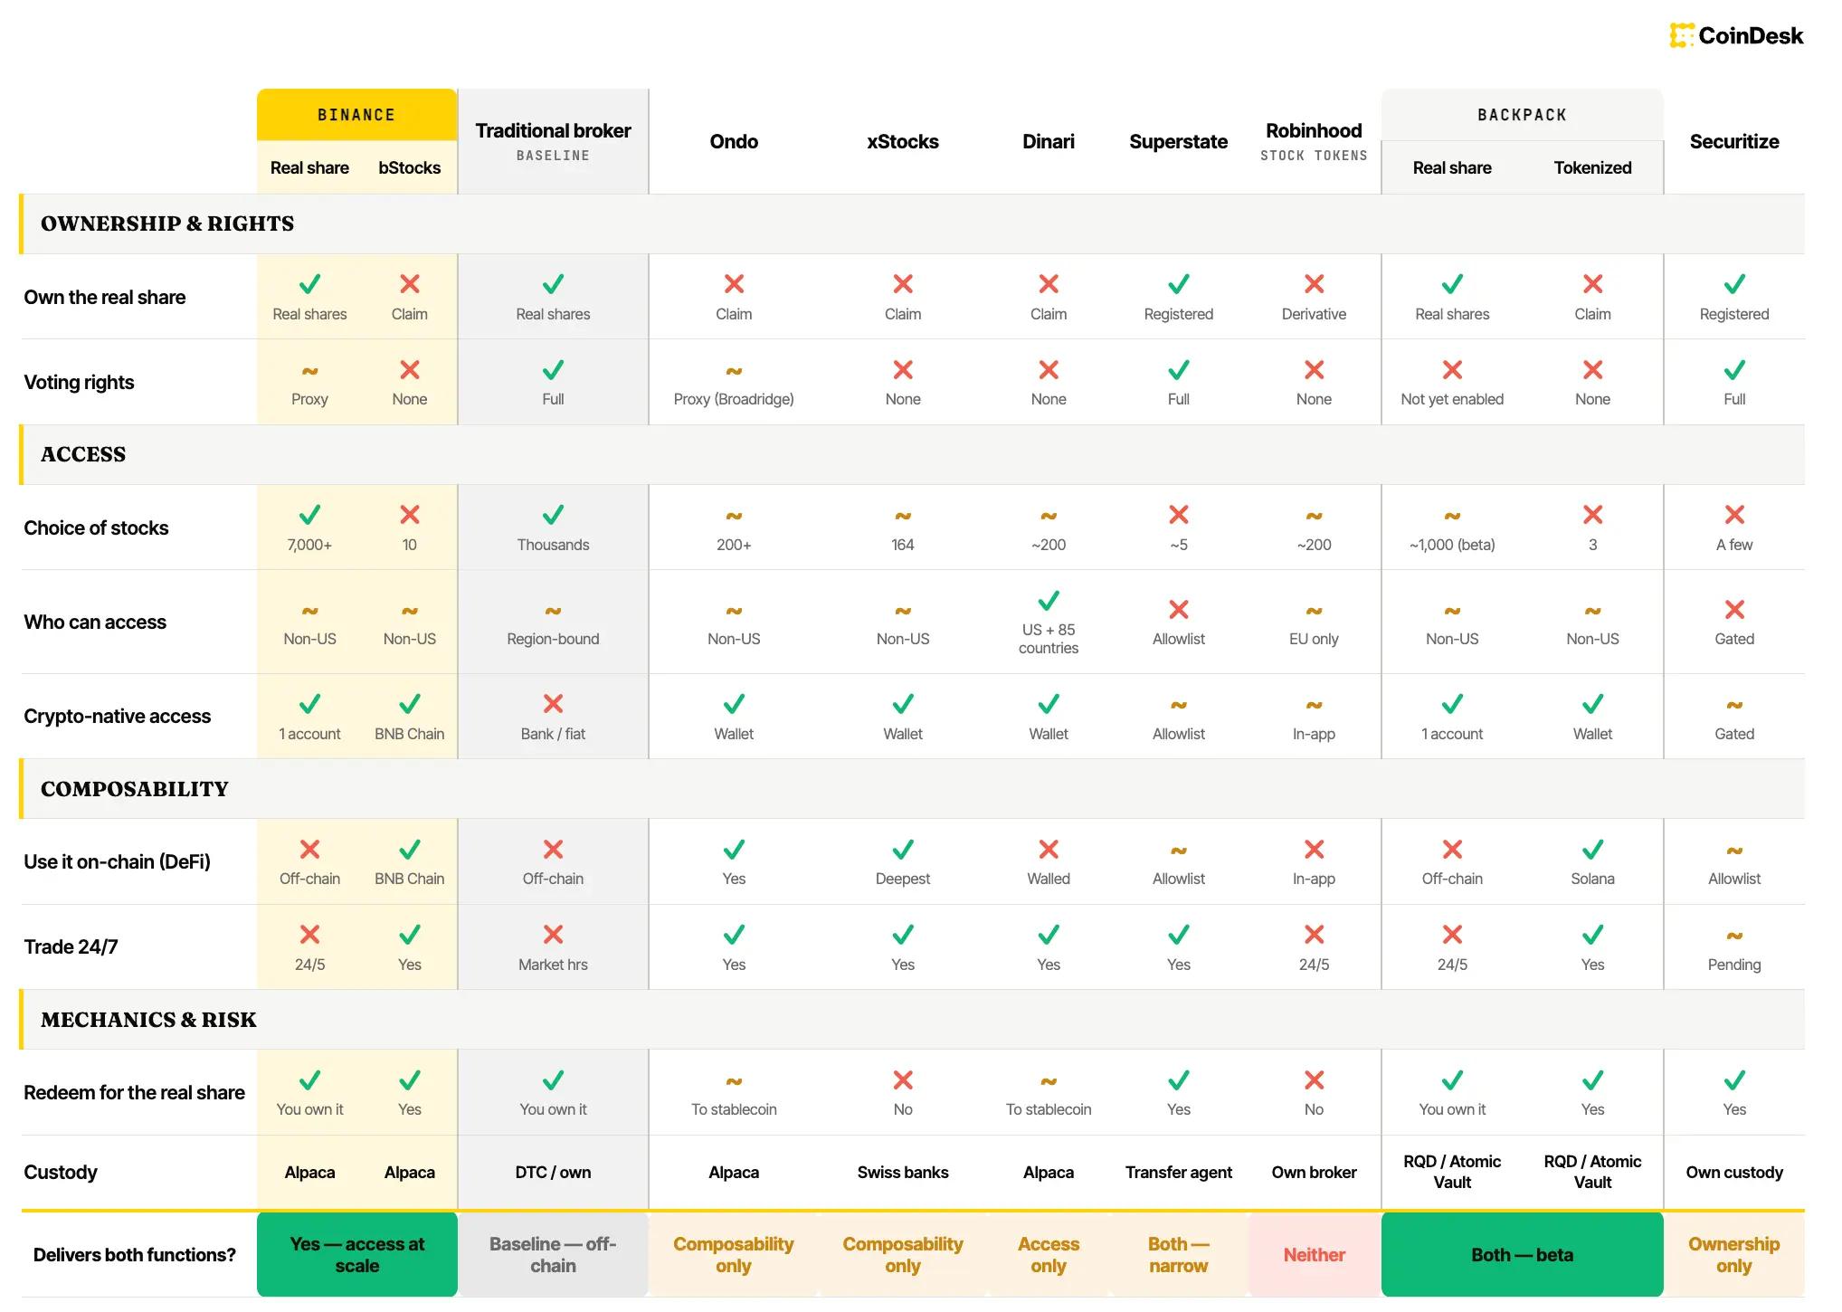Click the 'Ownership only' verdict cell

click(1734, 1255)
